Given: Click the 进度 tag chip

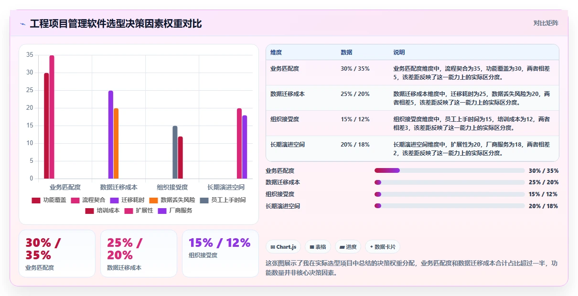Looking at the screenshot, I should point(348,247).
